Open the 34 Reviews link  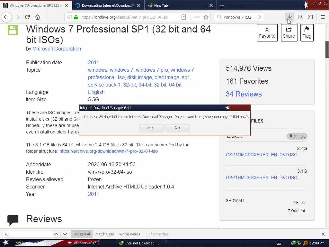pyautogui.click(x=244, y=94)
